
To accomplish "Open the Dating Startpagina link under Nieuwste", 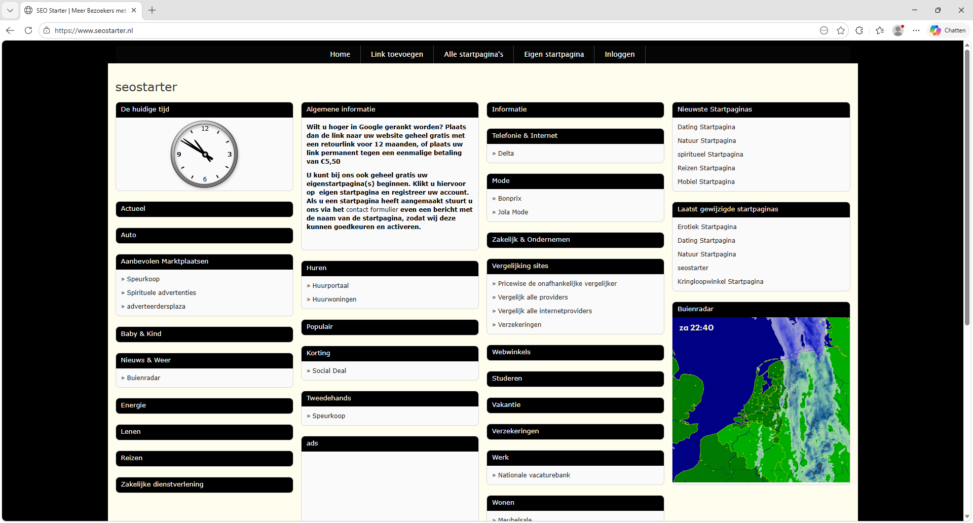I will coord(706,127).
